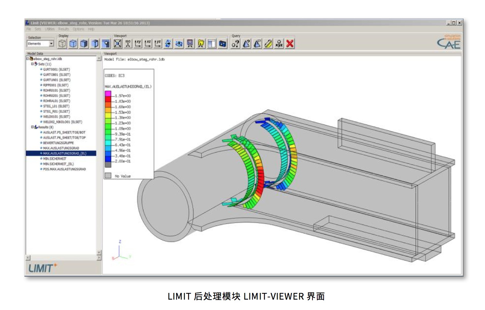Viewport: 485px width, 310px height.
Task: Collapse the elbow_steg_rohr.ldb root node
Action: click(x=27, y=59)
